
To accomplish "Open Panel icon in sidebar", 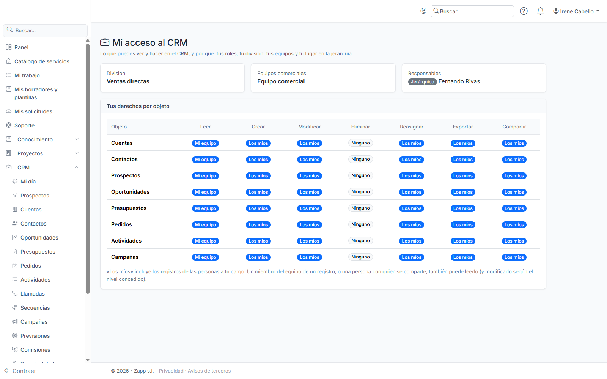I will pyautogui.click(x=9, y=47).
